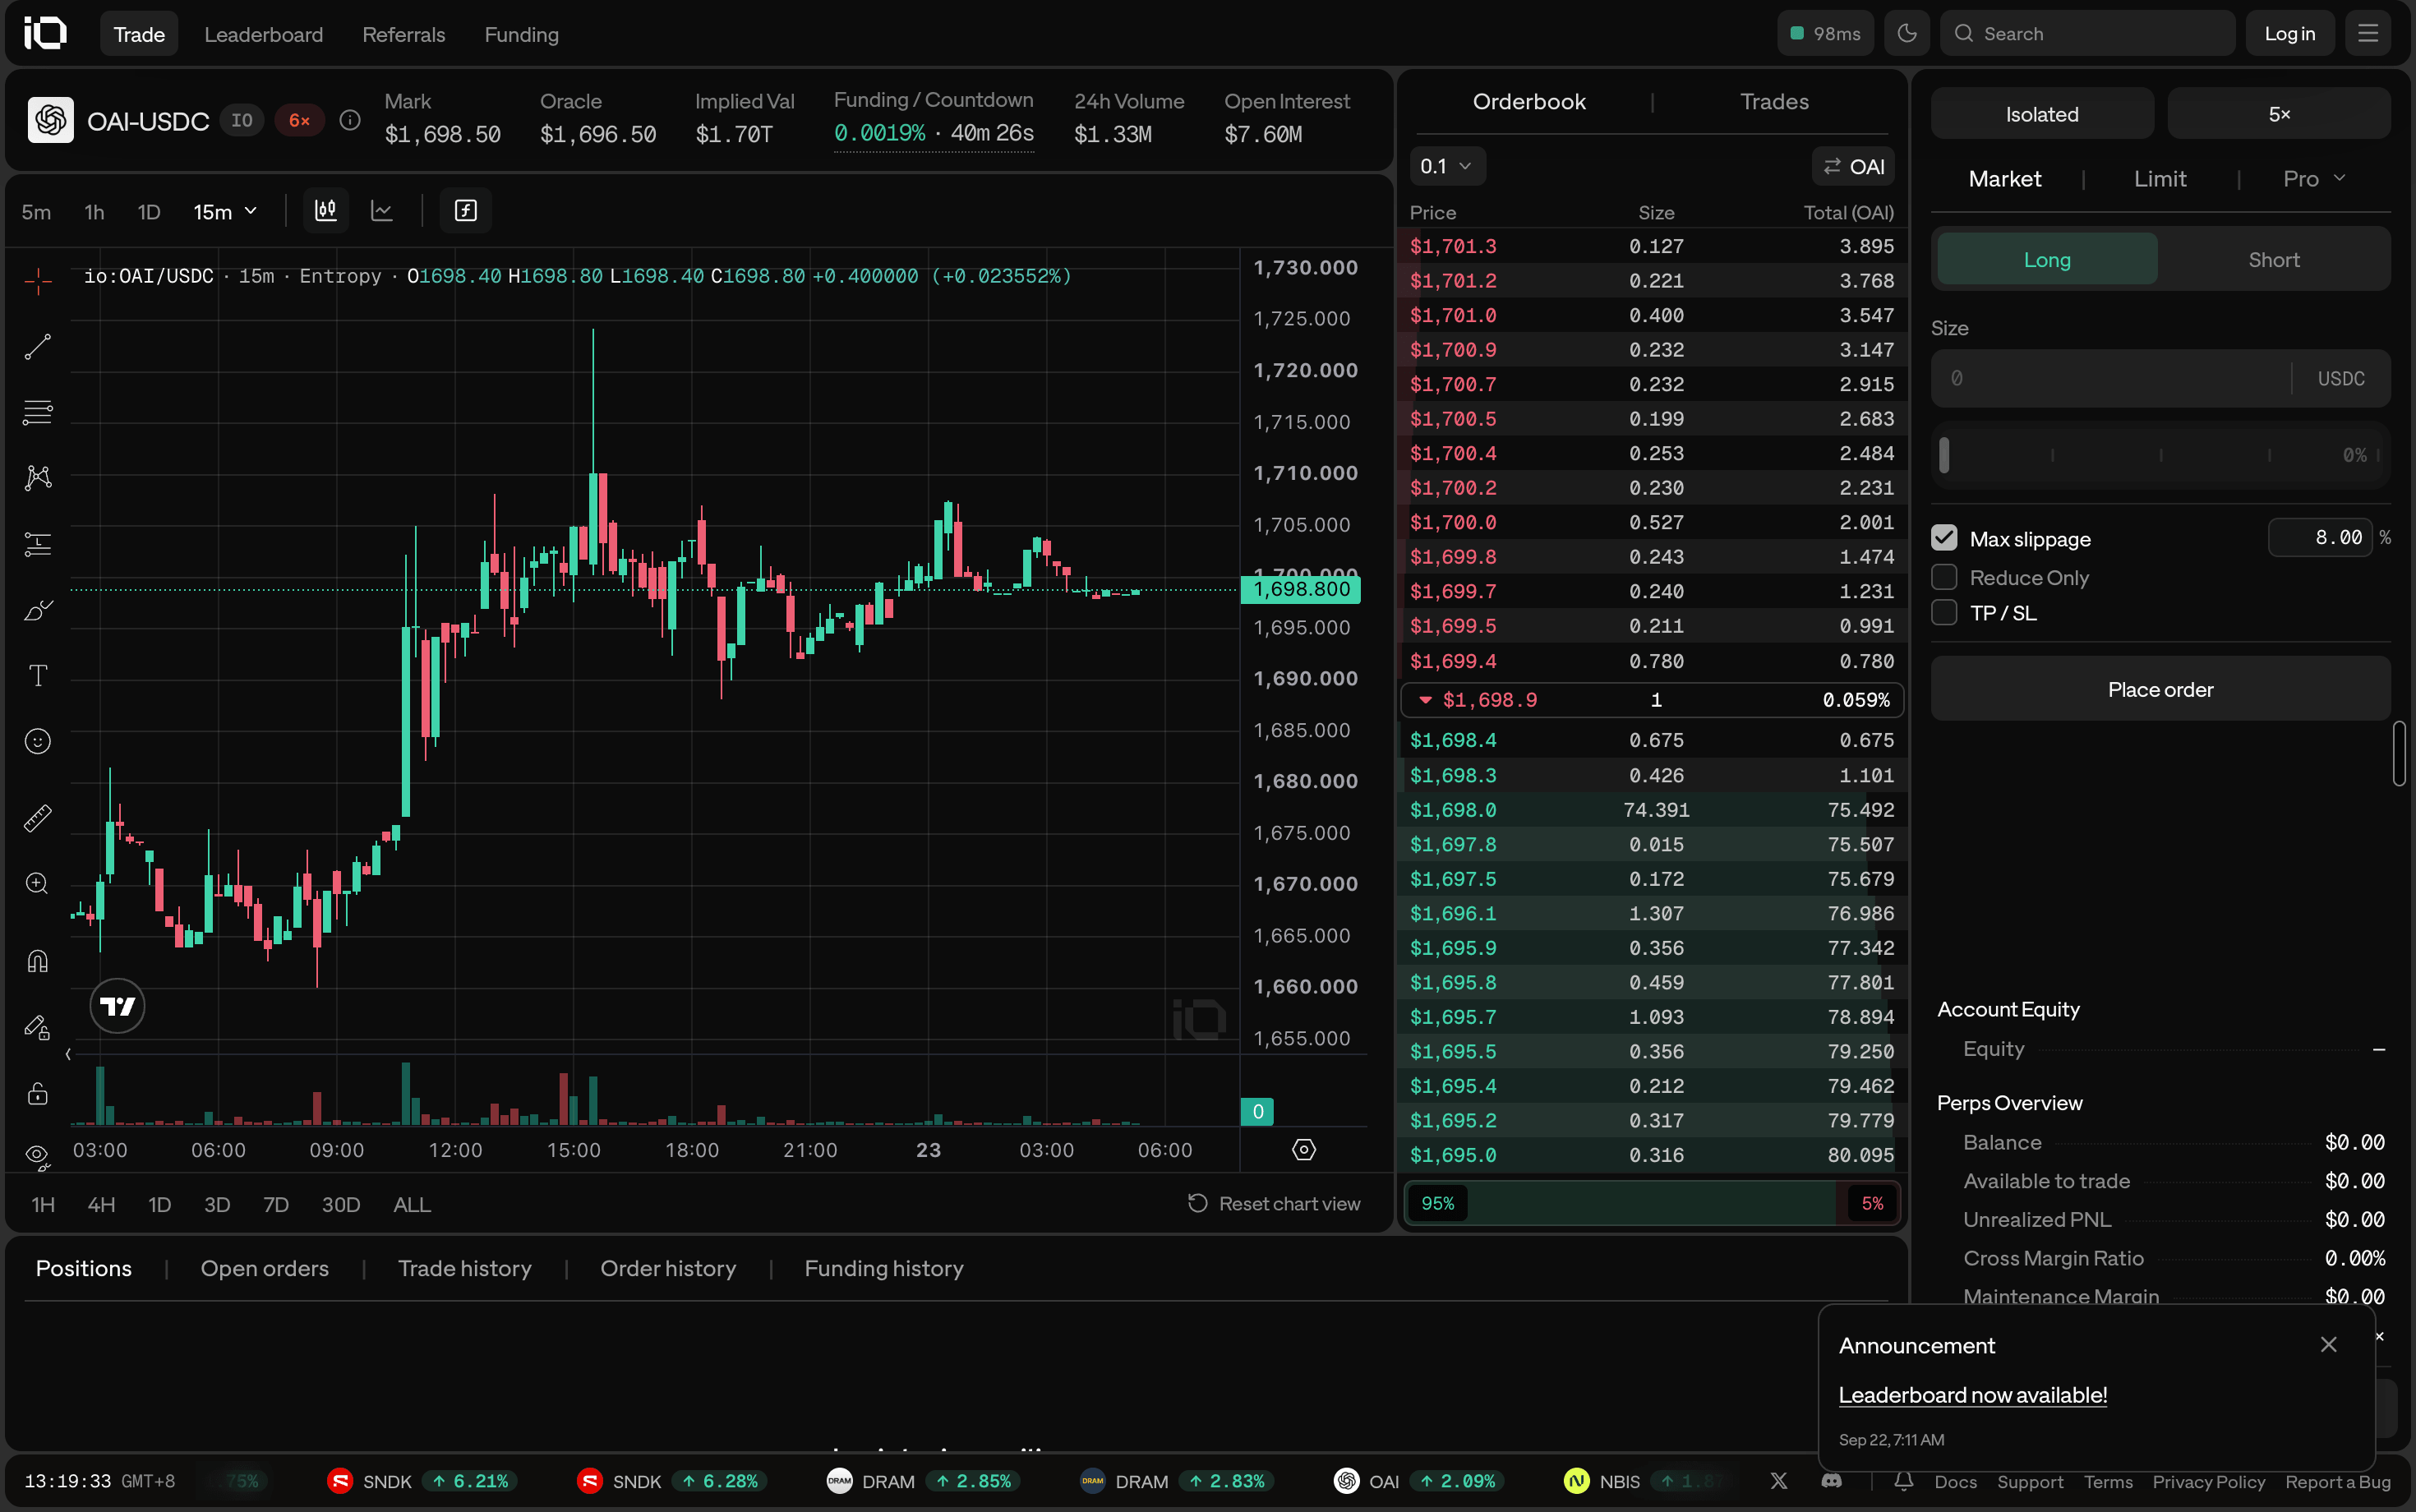Activate the chart zoom-in tool
The width and height of the screenshot is (2416, 1512).
[38, 884]
